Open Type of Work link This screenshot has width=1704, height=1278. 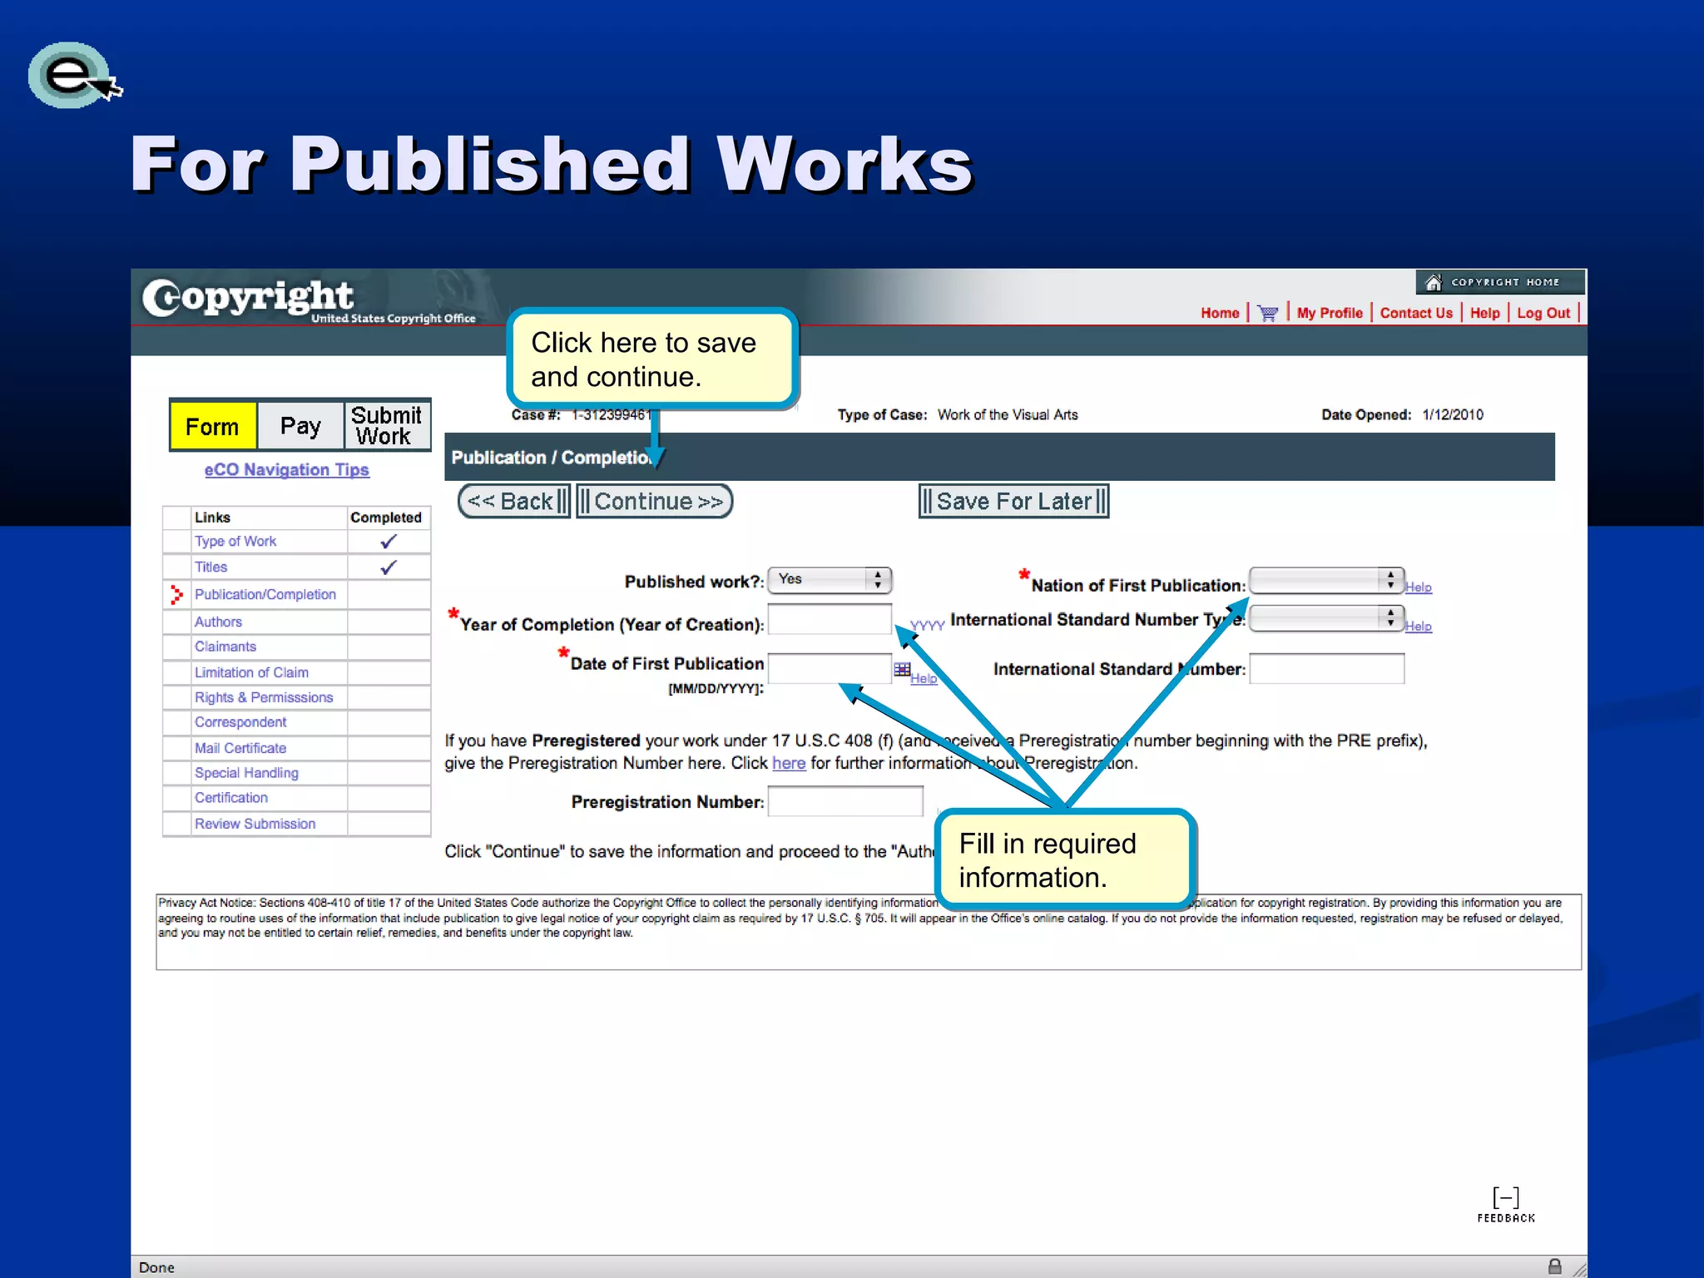tap(235, 541)
